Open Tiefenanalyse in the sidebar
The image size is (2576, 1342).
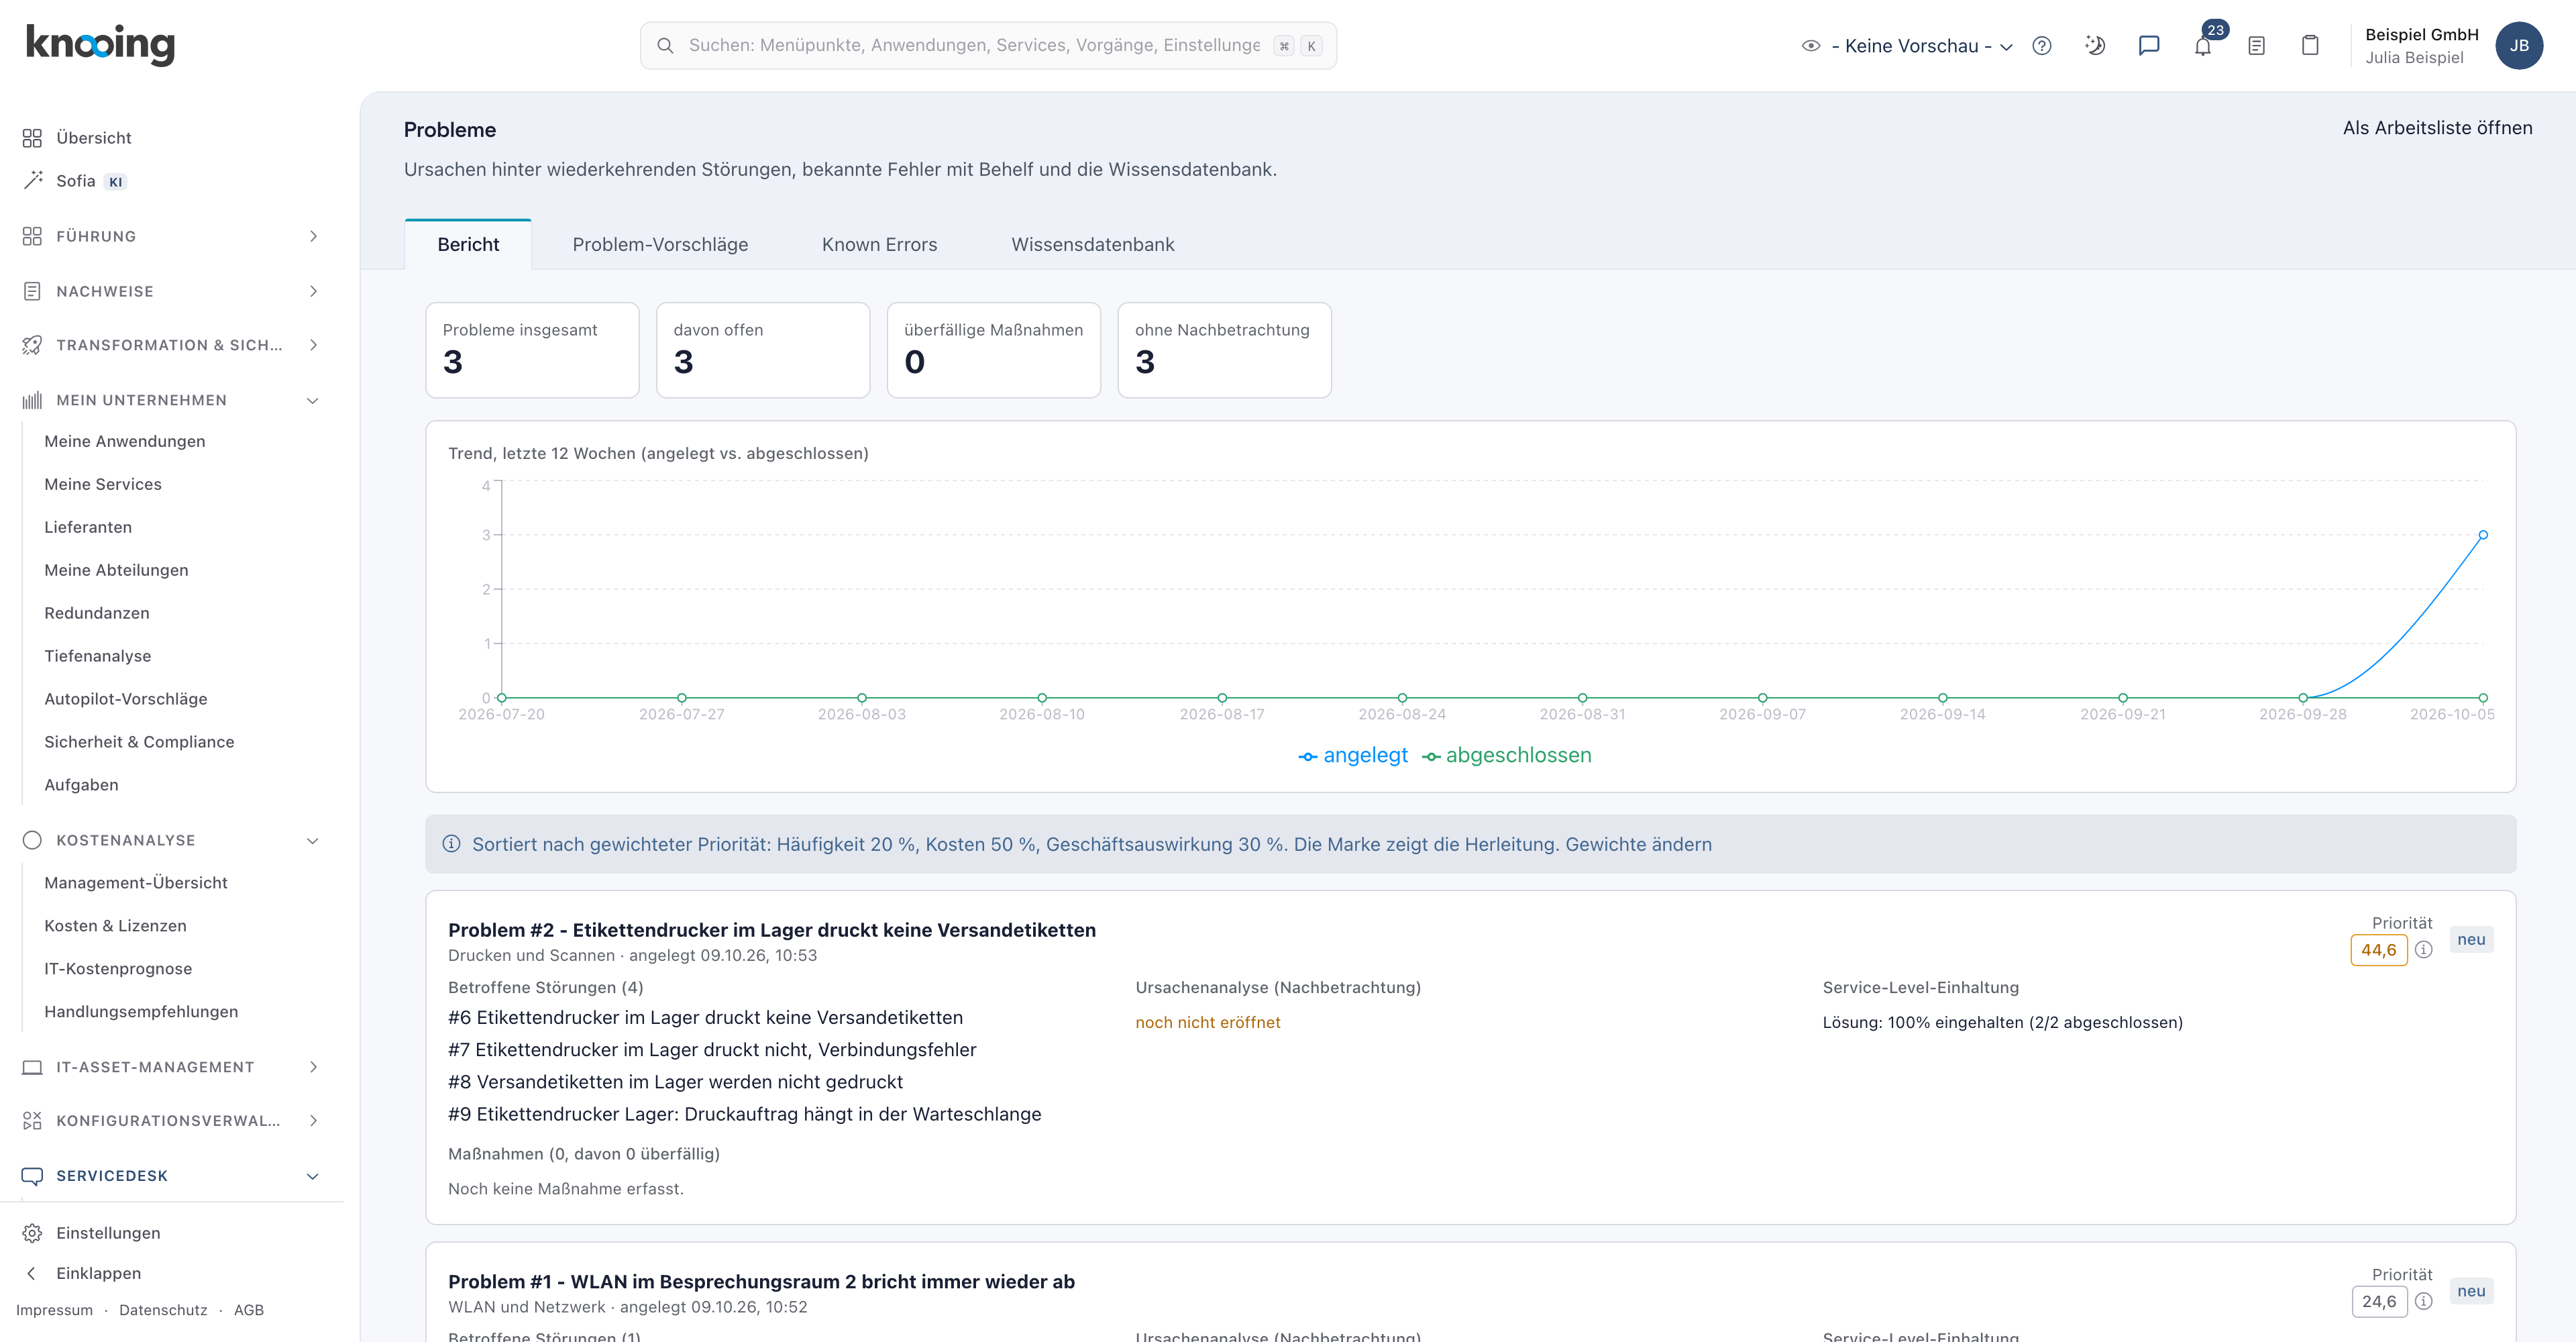(x=98, y=656)
